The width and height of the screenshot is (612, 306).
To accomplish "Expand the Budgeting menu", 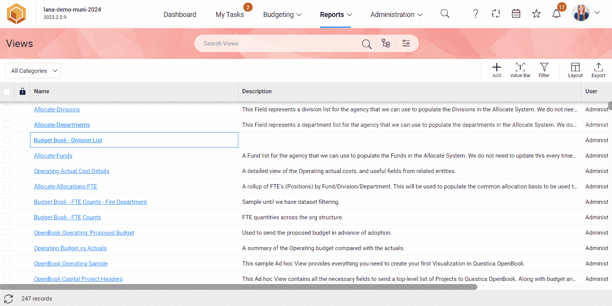I will click(x=282, y=15).
